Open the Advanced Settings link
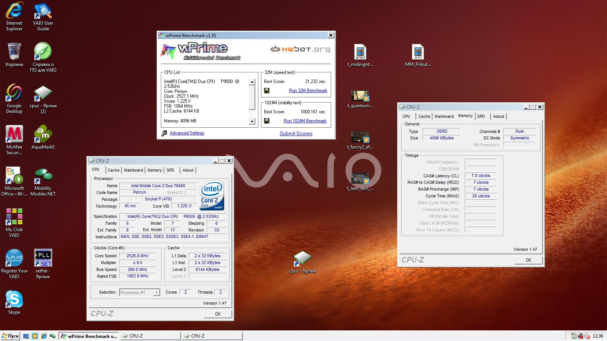 [x=187, y=133]
